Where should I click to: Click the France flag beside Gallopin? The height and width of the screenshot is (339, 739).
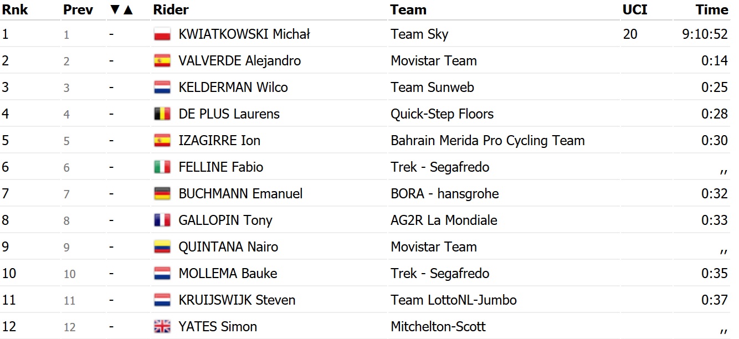point(162,220)
